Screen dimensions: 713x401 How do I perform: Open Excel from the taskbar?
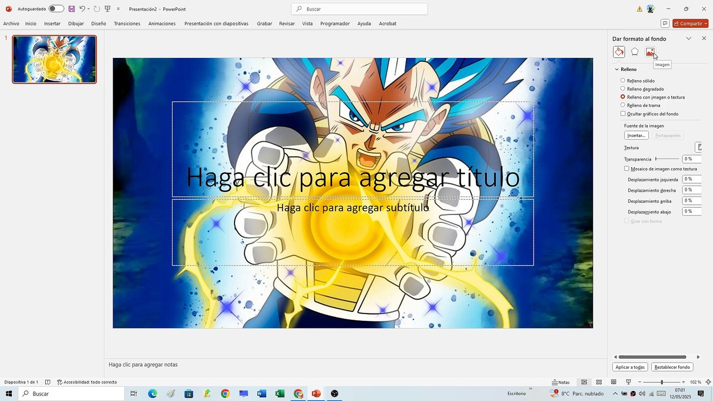pyautogui.click(x=280, y=394)
